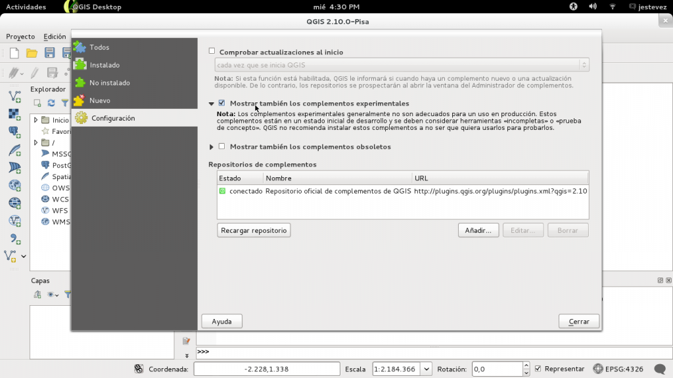The width and height of the screenshot is (673, 378).
Task: Toggle the Representar checkbox
Action: tap(538, 369)
